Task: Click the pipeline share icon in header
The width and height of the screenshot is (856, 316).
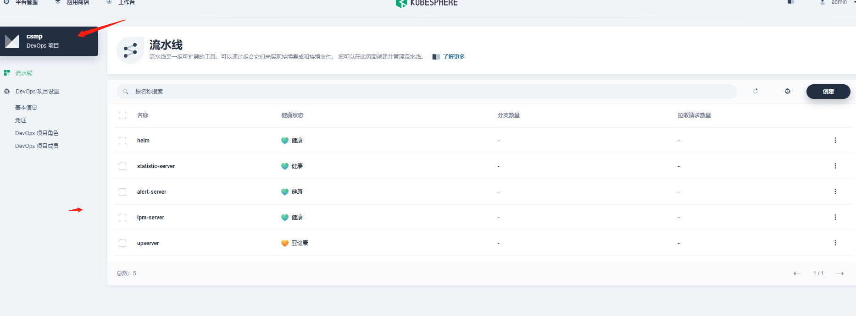Action: [x=130, y=50]
